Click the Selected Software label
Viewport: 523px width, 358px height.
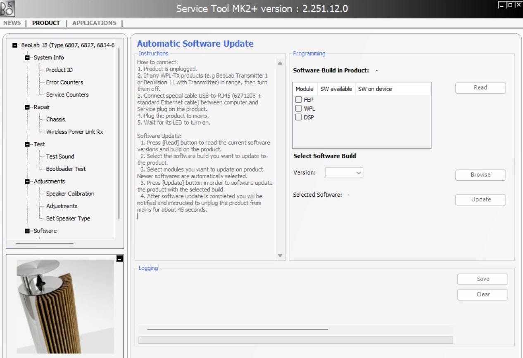pos(317,195)
